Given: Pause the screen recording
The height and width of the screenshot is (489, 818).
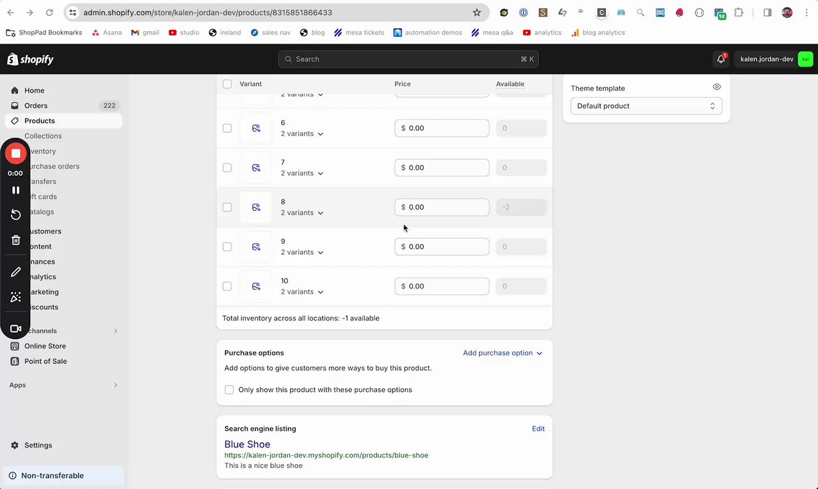Looking at the screenshot, I should (16, 190).
